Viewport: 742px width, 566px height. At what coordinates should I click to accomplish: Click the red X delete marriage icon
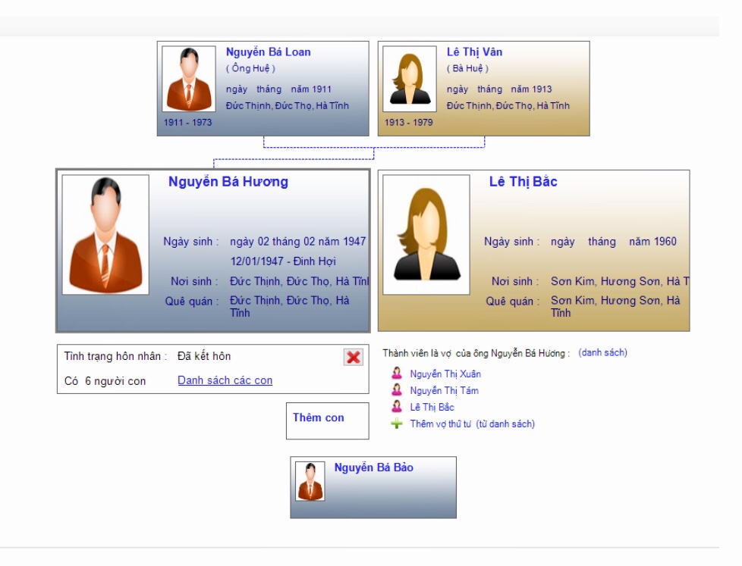tap(353, 357)
